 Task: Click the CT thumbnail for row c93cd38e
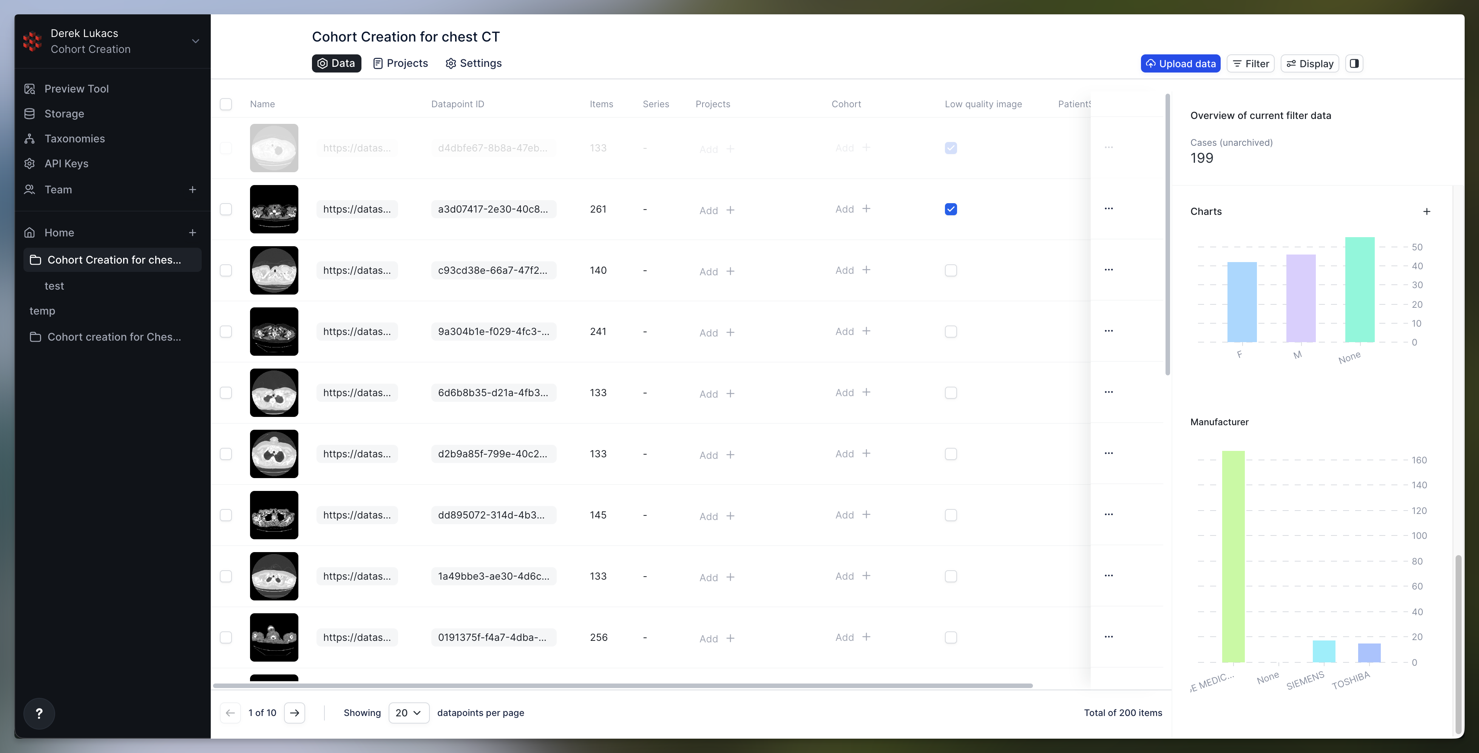coord(274,270)
